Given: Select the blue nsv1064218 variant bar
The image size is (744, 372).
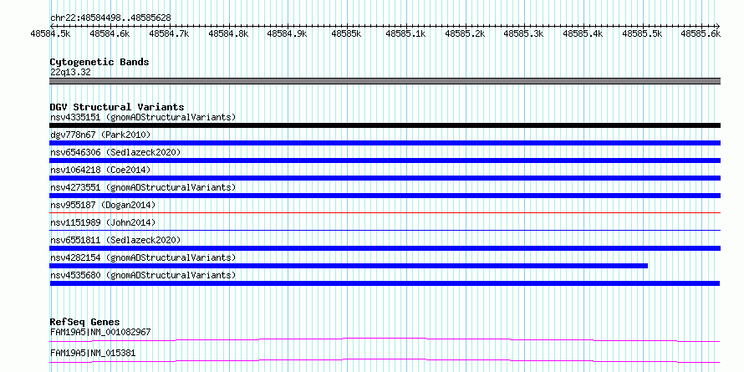Looking at the screenshot, I should (x=385, y=178).
